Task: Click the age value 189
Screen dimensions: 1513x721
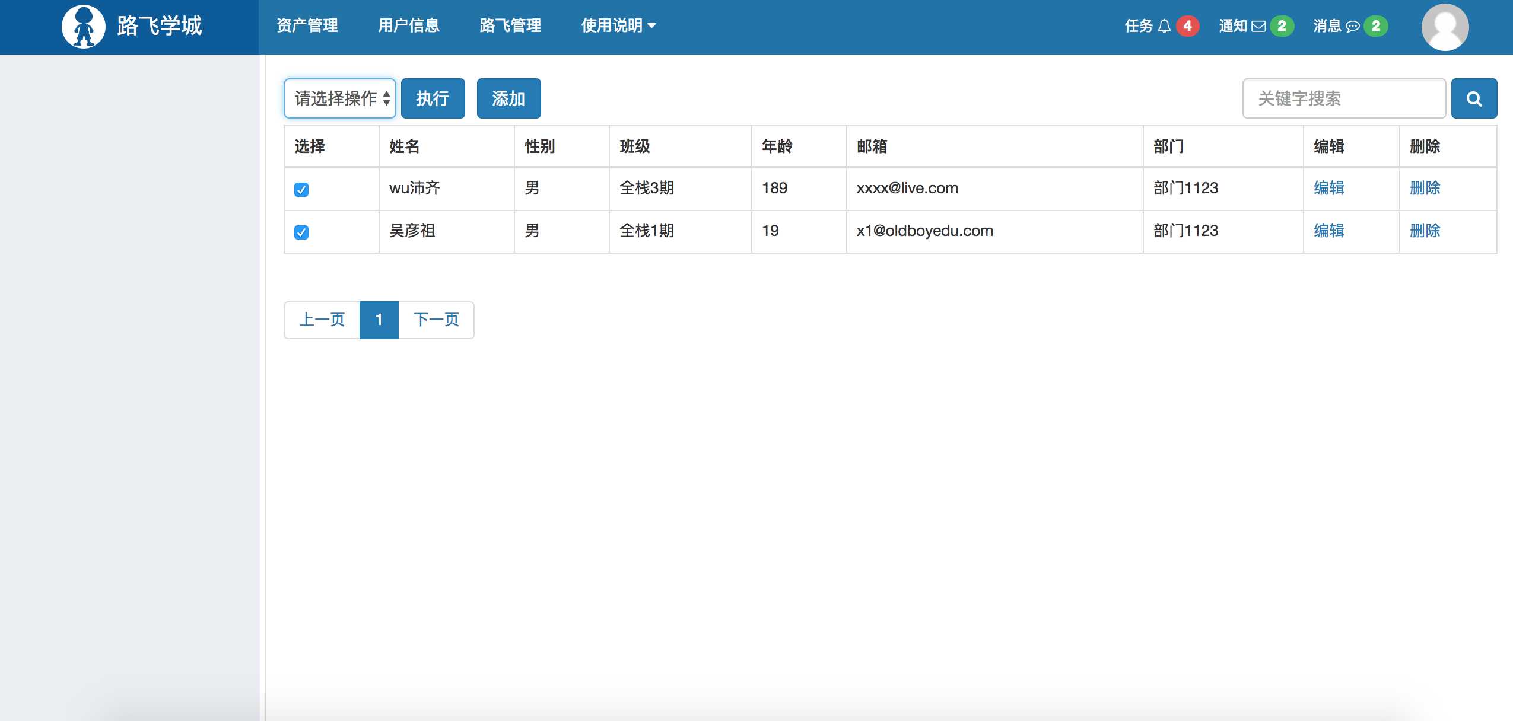Action: coord(774,188)
